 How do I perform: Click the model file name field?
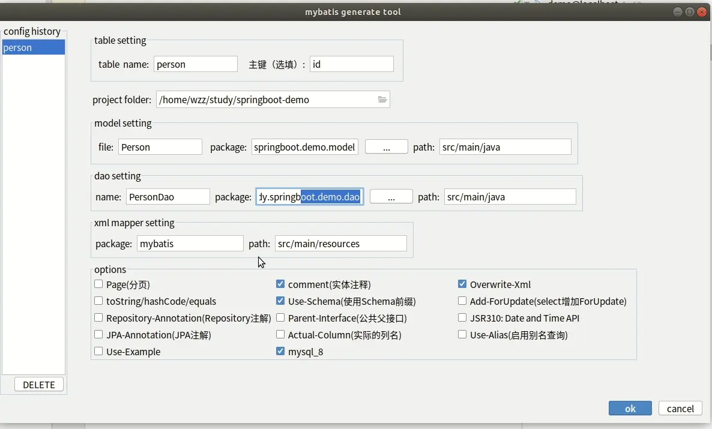point(160,146)
